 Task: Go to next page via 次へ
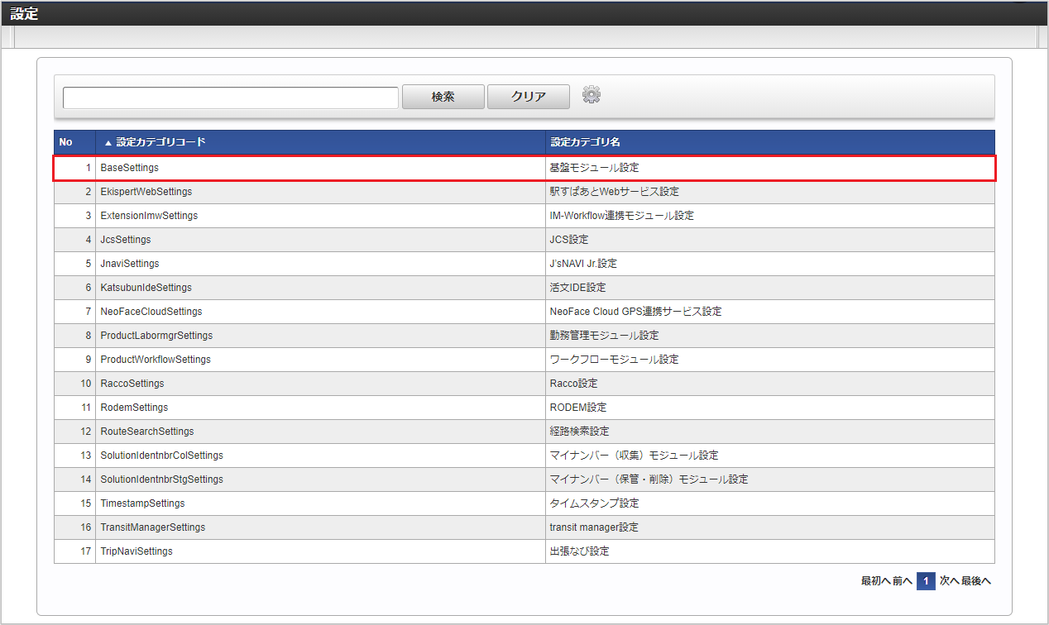(949, 581)
